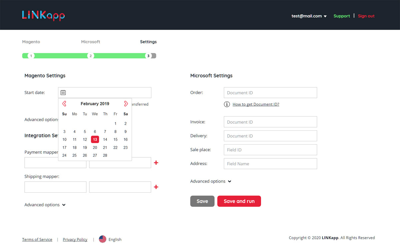The height and width of the screenshot is (250, 400).
Task: Open the Support link in header
Action: pos(342,16)
